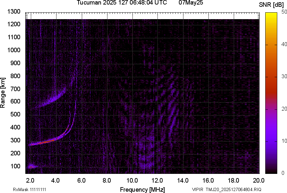Click the E-layer echo near 100 km at 2 MHz
The image size is (287, 193).
tap(31, 166)
